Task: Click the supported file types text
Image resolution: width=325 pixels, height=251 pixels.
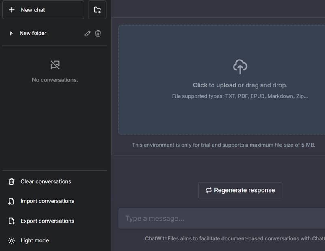Action: [x=240, y=96]
